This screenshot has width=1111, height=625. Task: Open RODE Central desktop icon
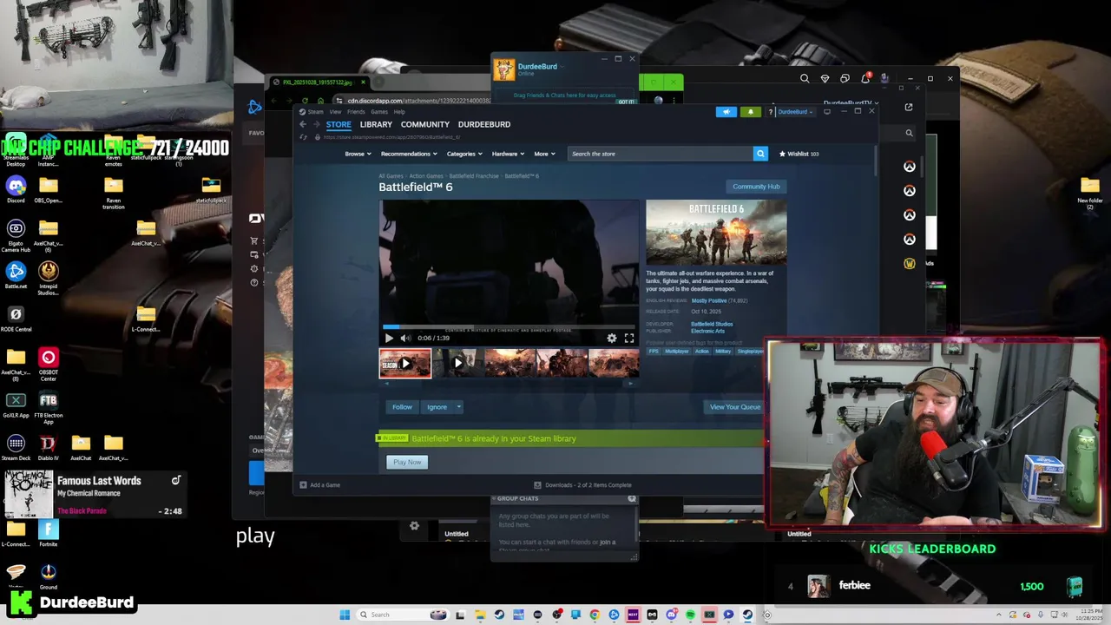pyautogui.click(x=16, y=318)
